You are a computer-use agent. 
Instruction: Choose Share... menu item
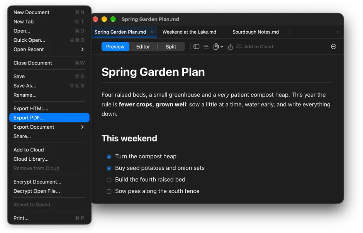(x=49, y=136)
